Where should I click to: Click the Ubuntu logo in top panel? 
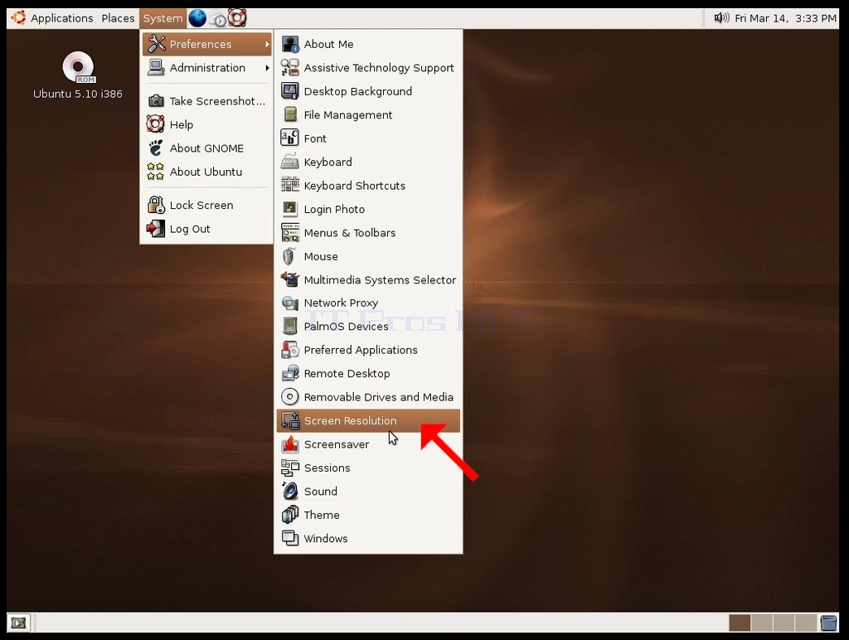coord(18,18)
